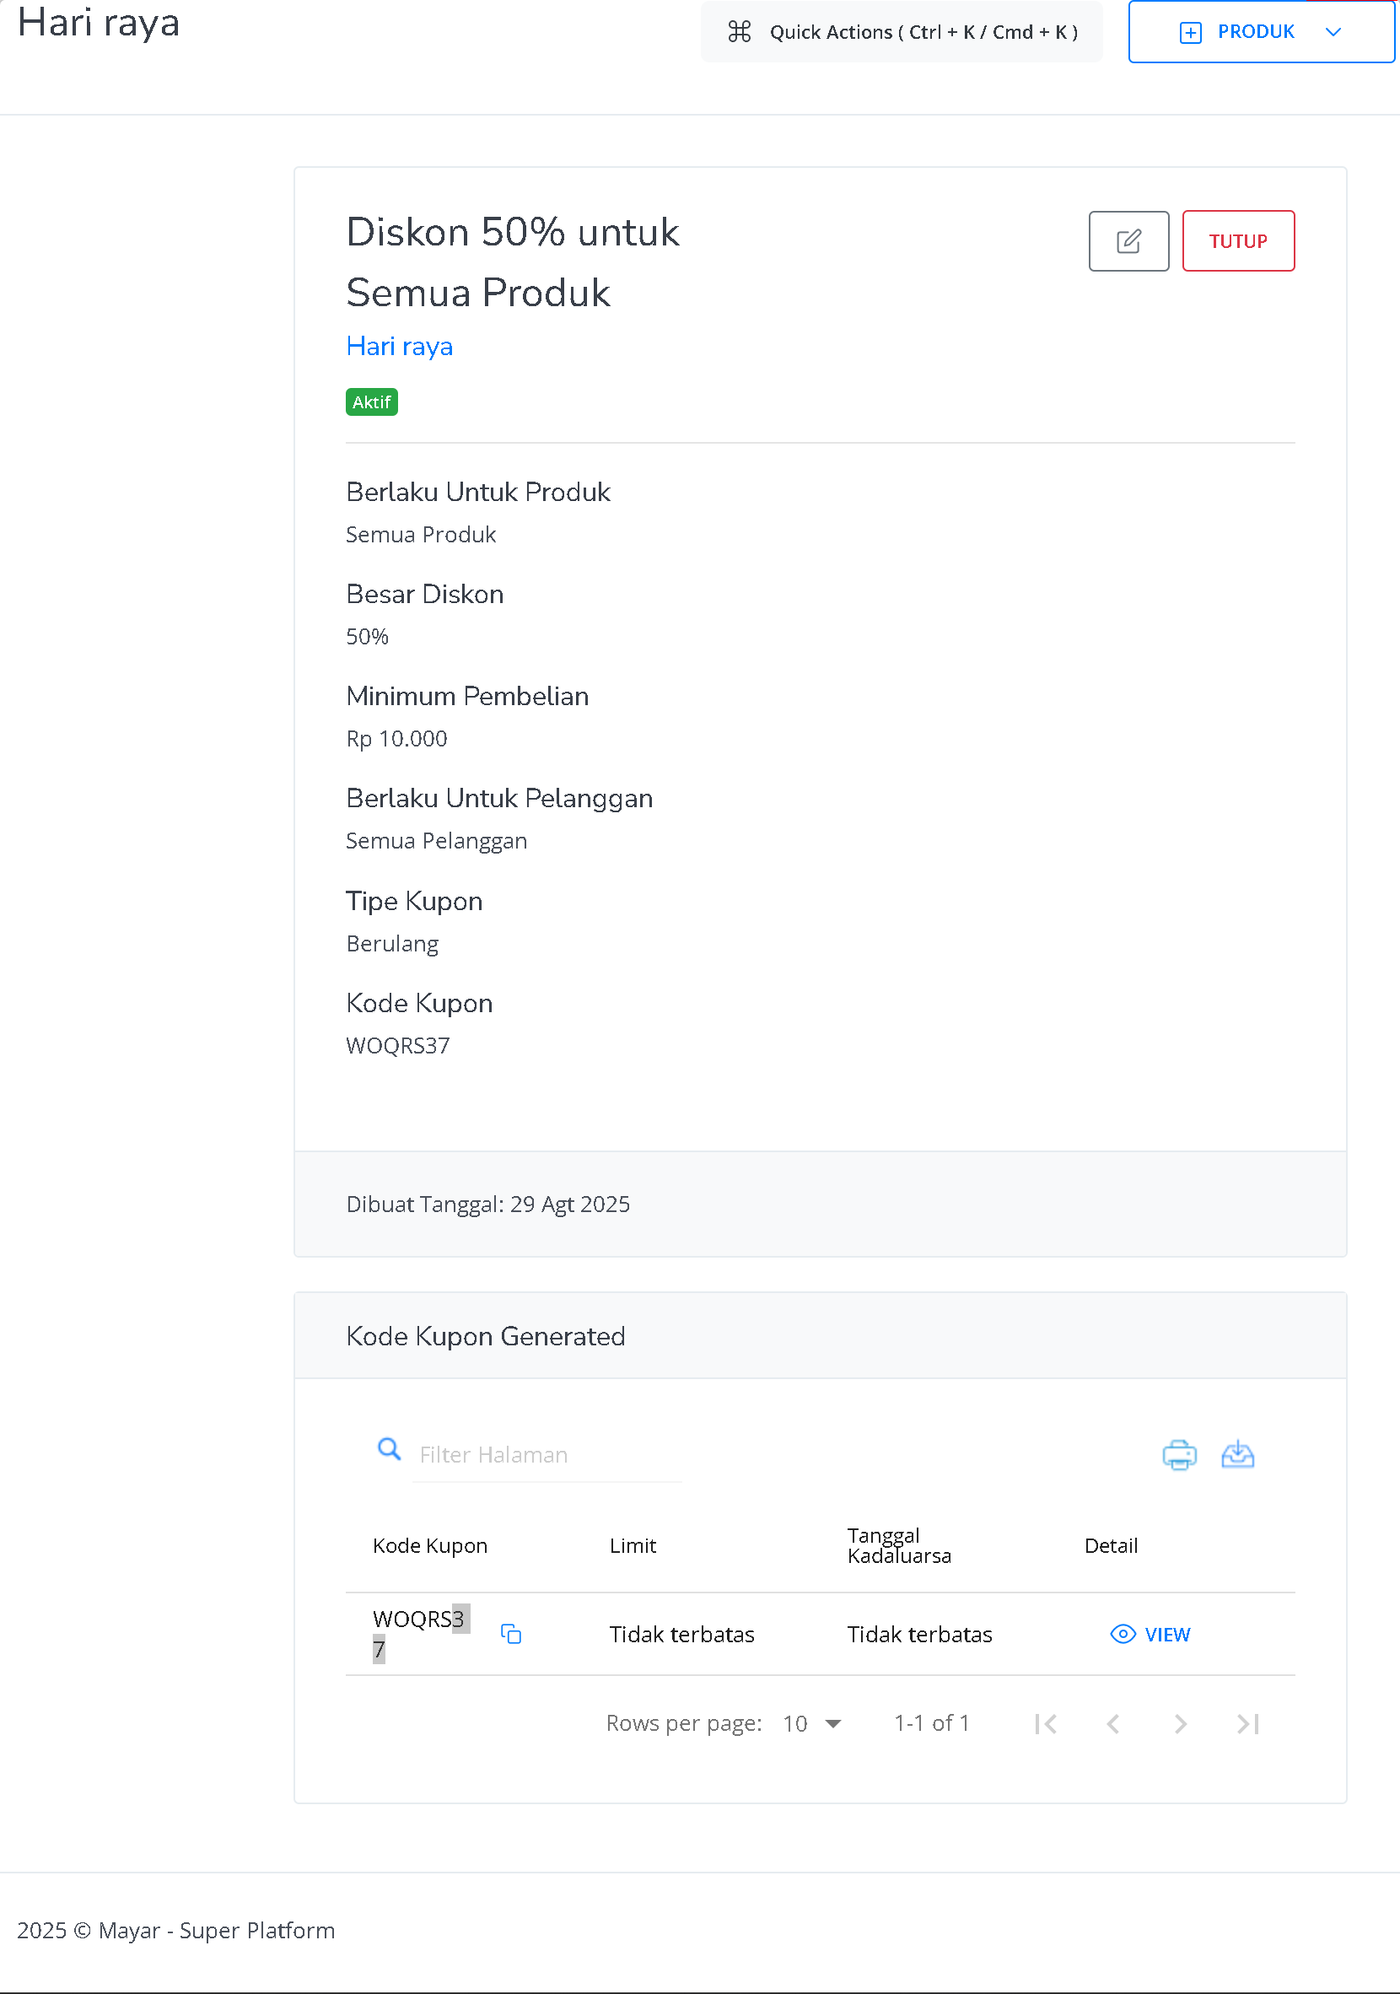This screenshot has height=1994, width=1400.
Task: Open the rows per page dropdown
Action: (813, 1724)
